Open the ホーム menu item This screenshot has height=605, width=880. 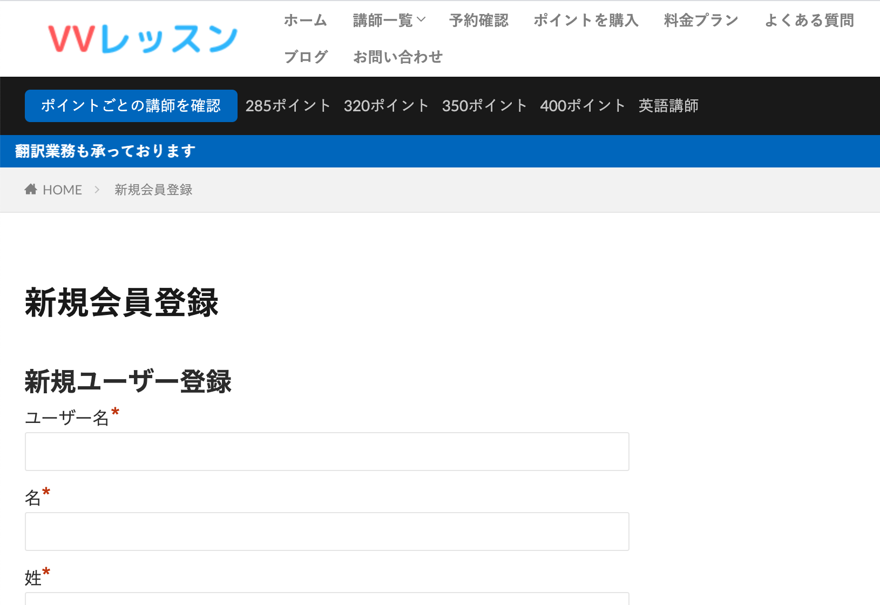click(306, 21)
